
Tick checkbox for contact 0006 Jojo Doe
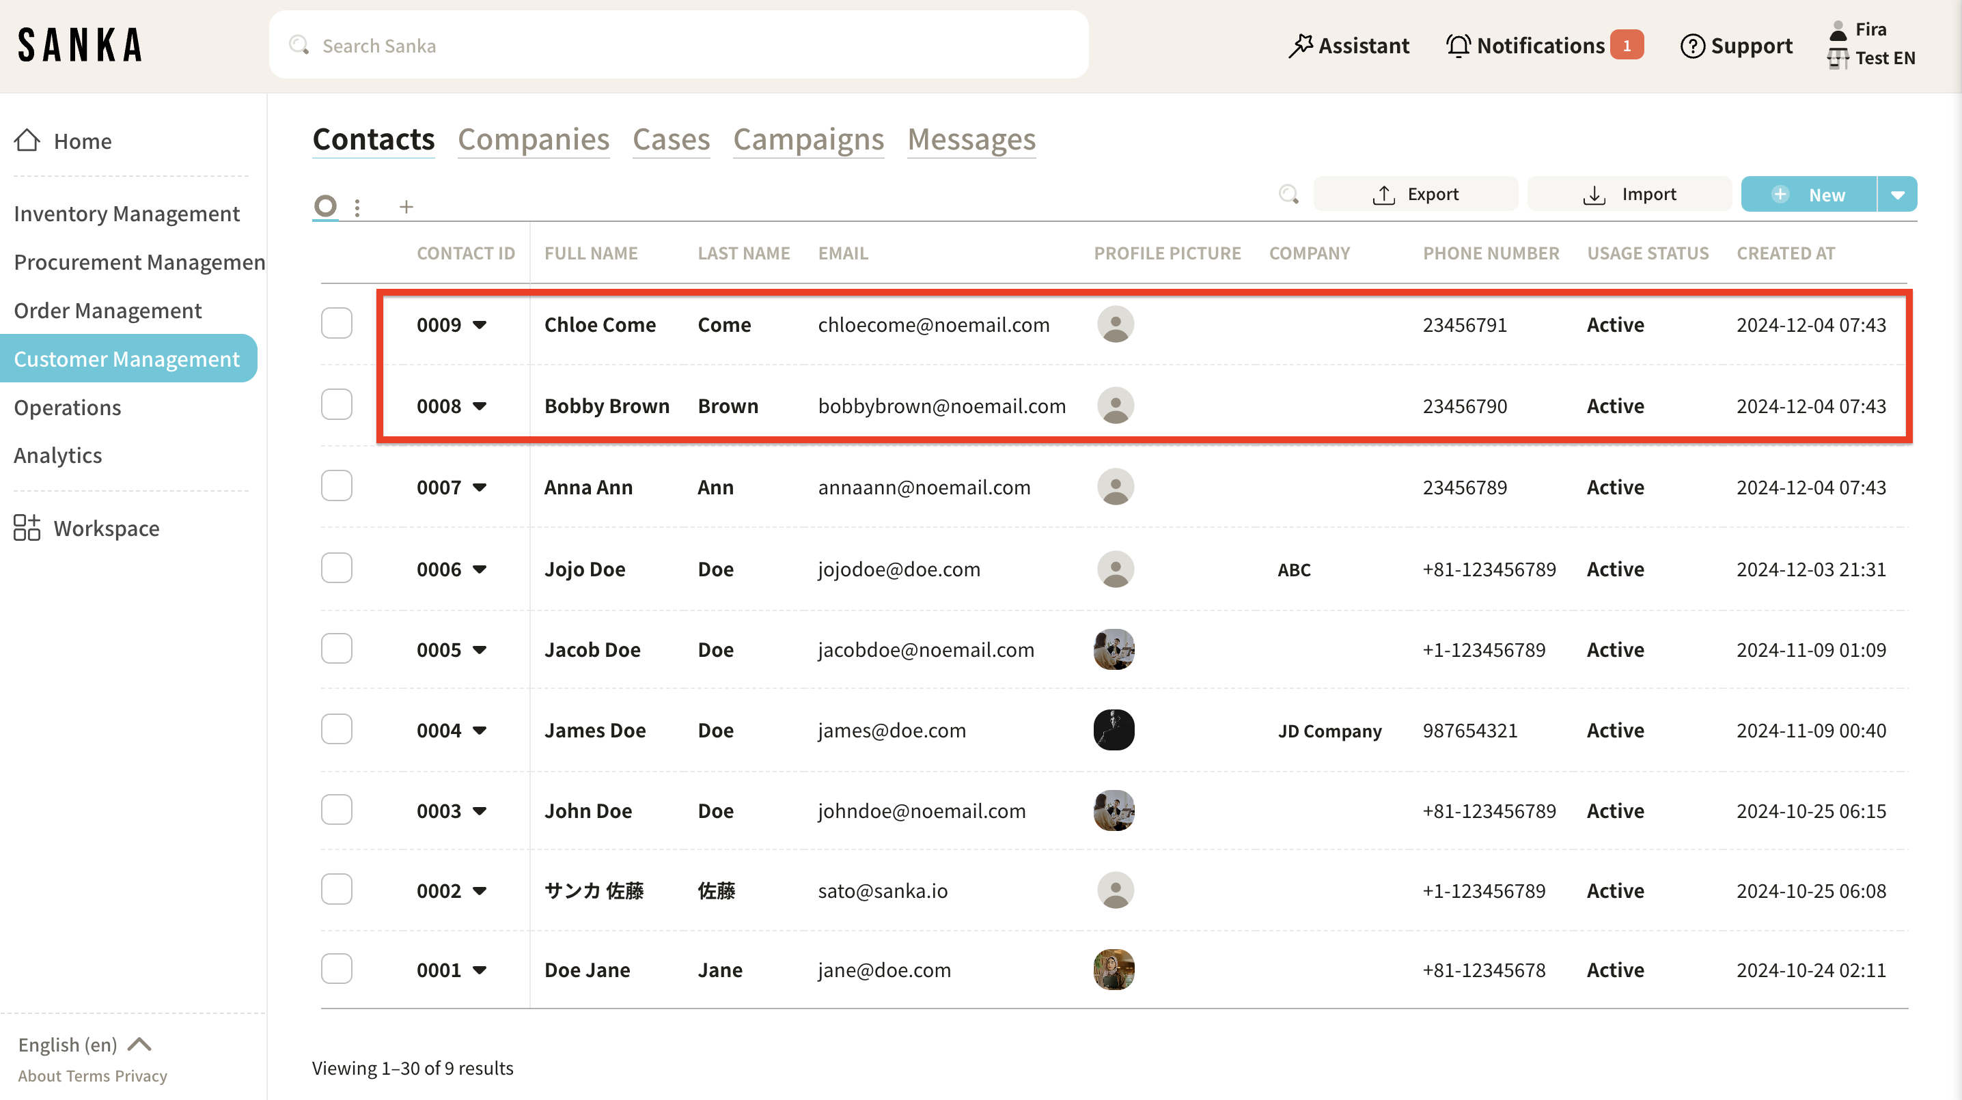pyautogui.click(x=336, y=568)
